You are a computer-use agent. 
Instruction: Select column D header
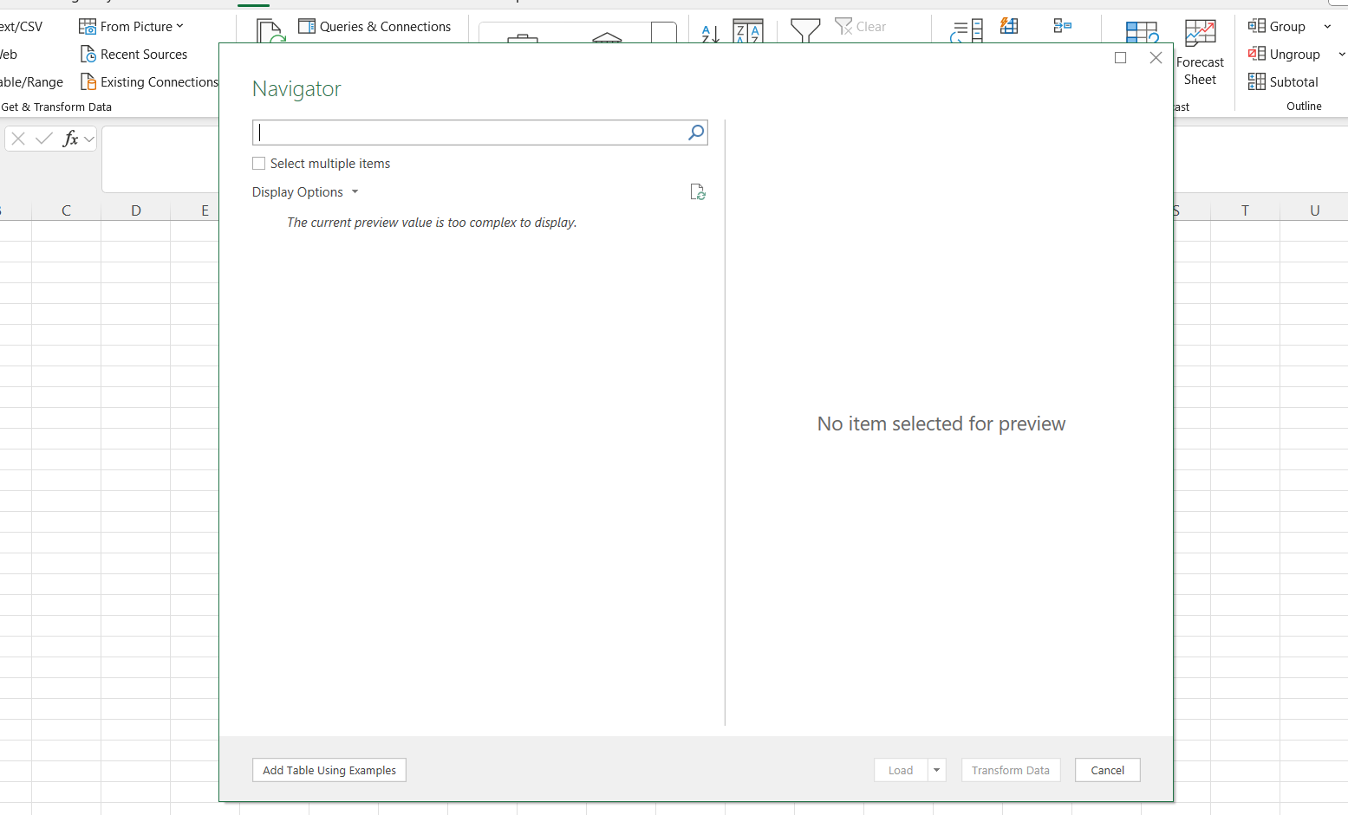point(136,210)
